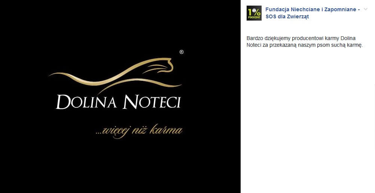
Task: Click empty white panel below the caption
Action: (307, 120)
